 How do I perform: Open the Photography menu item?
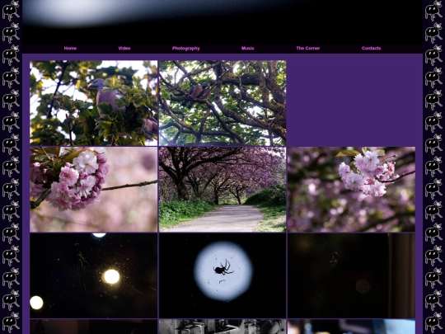coord(186,49)
